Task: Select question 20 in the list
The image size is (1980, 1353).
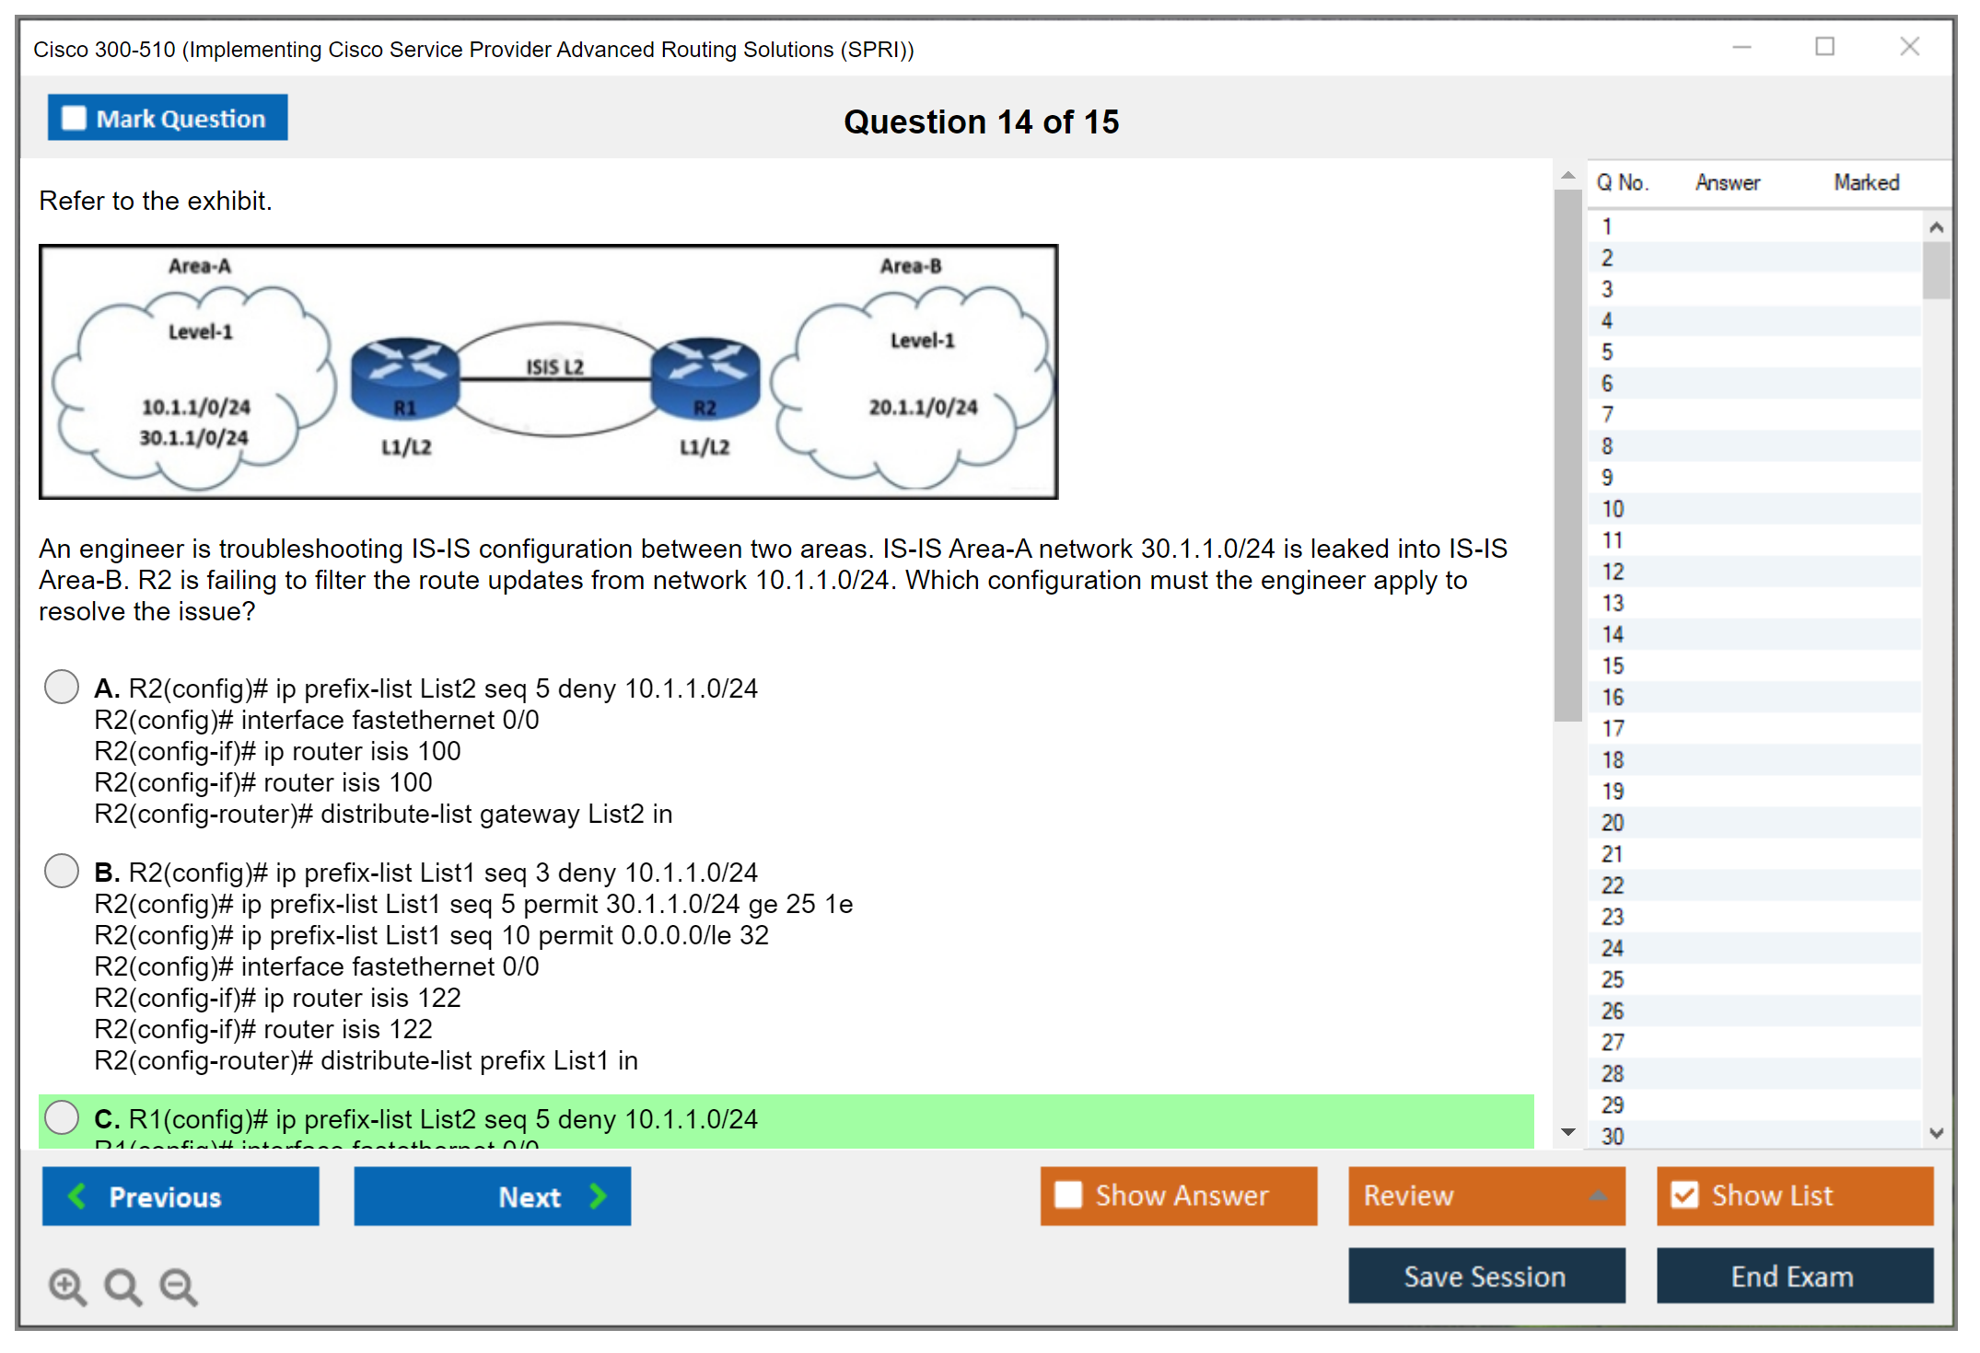Action: click(x=1613, y=822)
